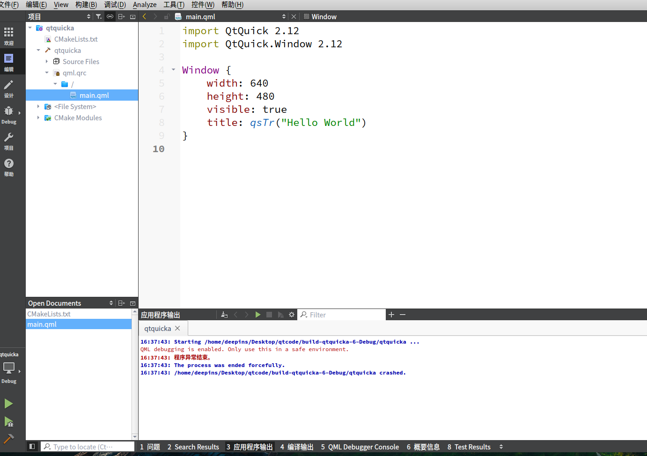Close the qtquicka output tab
Image resolution: width=647 pixels, height=456 pixels.
point(177,328)
